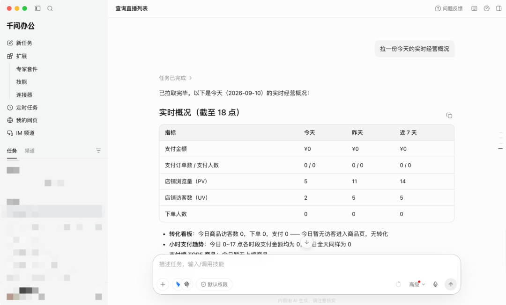Image resolution: width=506 pixels, height=305 pixels.
Task: Switch to the 频道 tab
Action: pos(30,151)
